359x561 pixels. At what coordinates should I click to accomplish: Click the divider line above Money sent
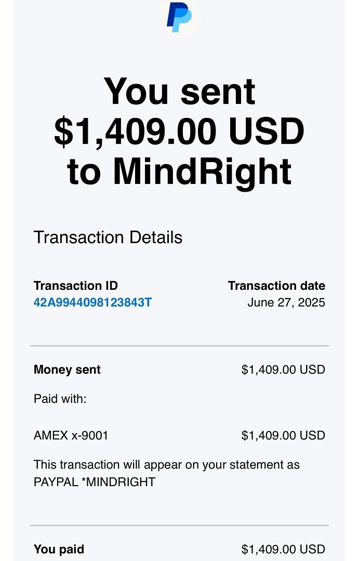(179, 345)
